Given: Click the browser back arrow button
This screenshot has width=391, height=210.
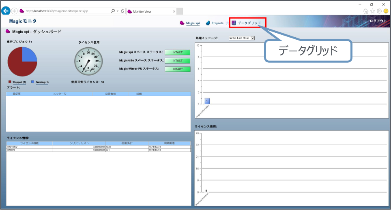Looking at the screenshot, I should click(6, 11).
